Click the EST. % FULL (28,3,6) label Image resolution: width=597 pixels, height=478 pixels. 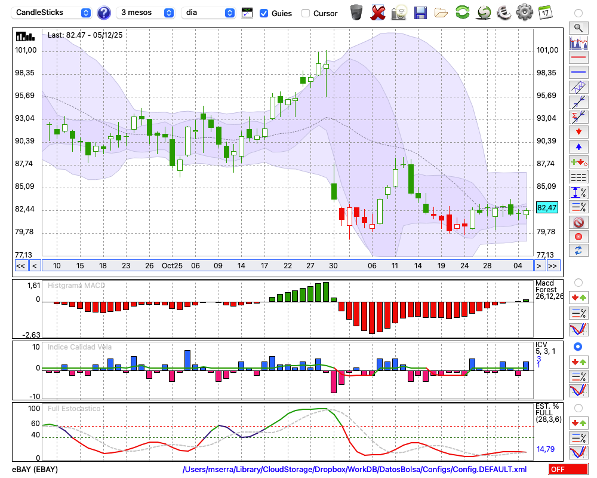tap(549, 413)
